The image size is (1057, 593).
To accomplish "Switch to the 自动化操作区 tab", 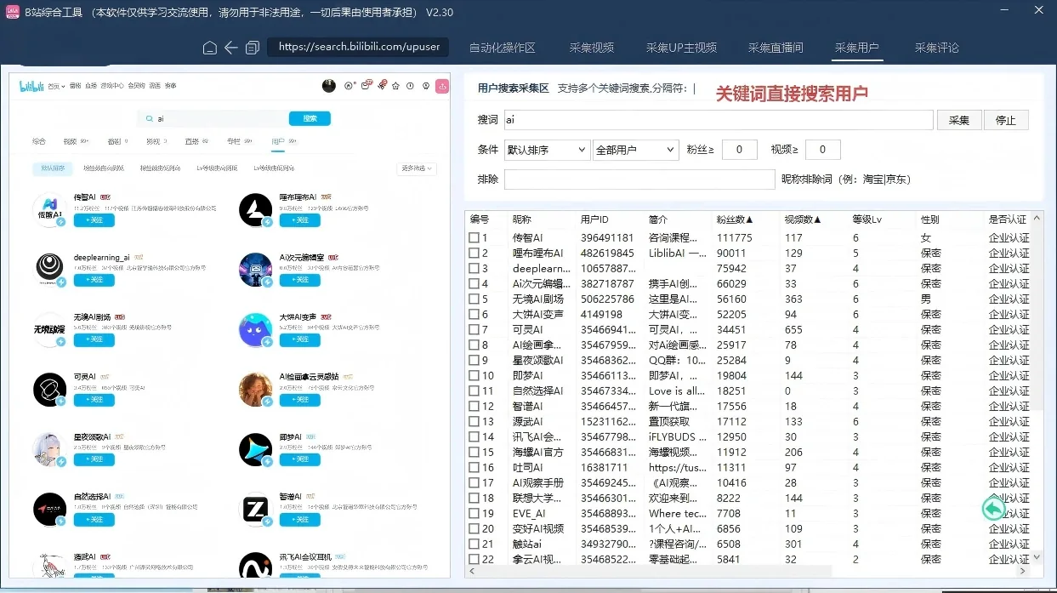I will 503,48.
